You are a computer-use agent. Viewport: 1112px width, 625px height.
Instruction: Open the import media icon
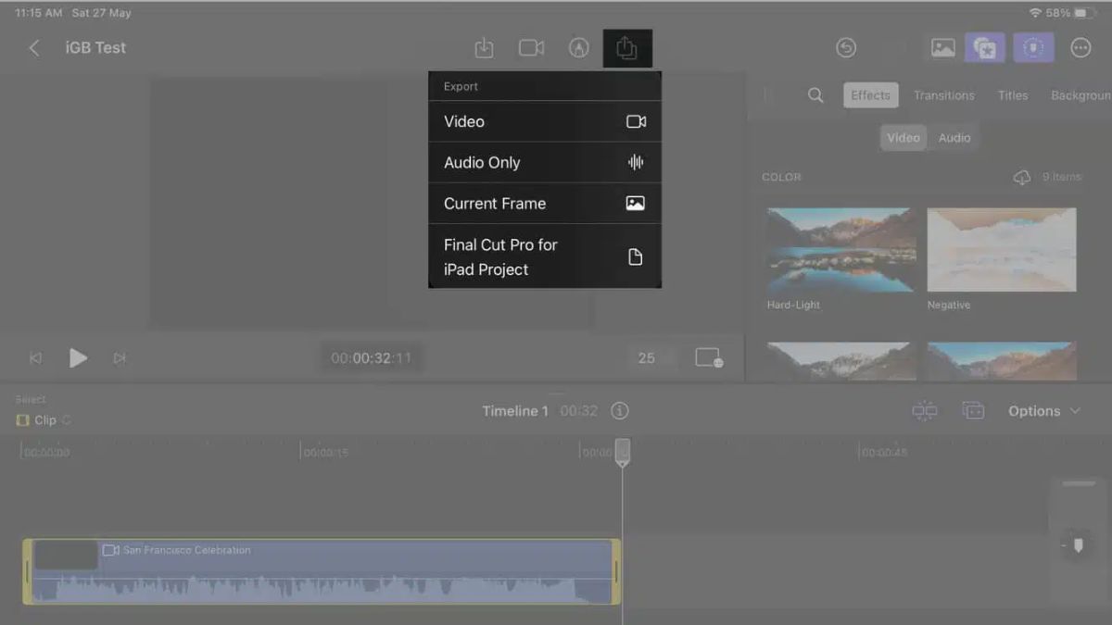(x=484, y=48)
